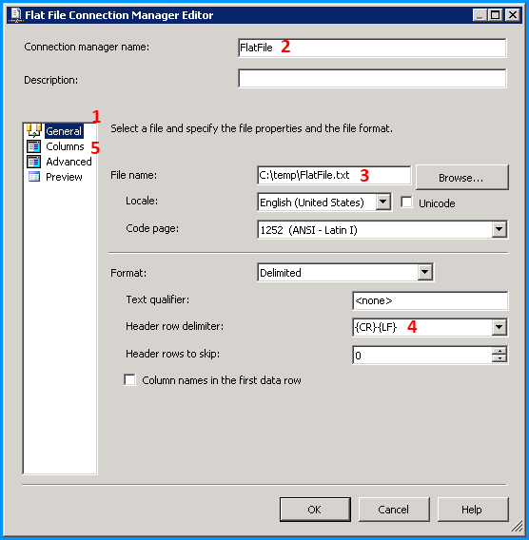529x540 pixels.
Task: Click the Advanced page icon
Action: pos(33,162)
